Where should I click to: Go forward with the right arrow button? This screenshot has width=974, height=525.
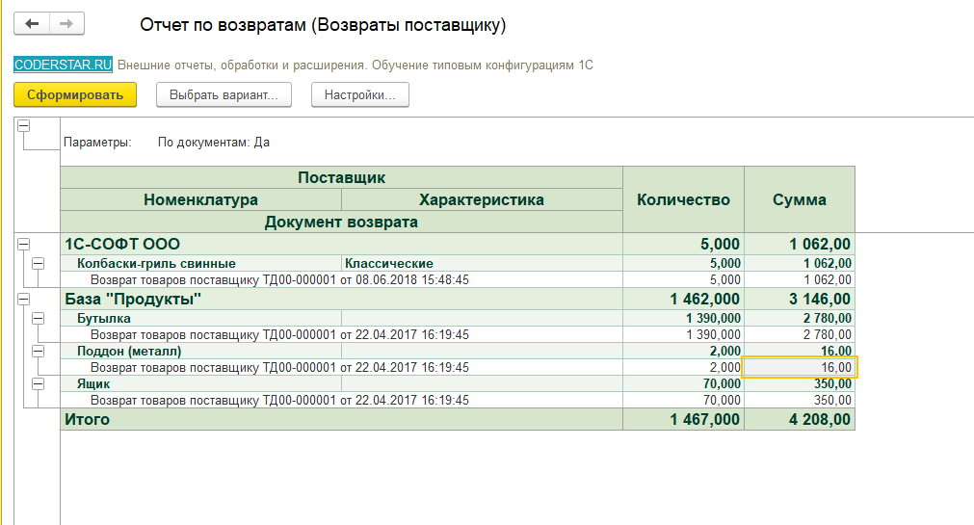click(66, 24)
